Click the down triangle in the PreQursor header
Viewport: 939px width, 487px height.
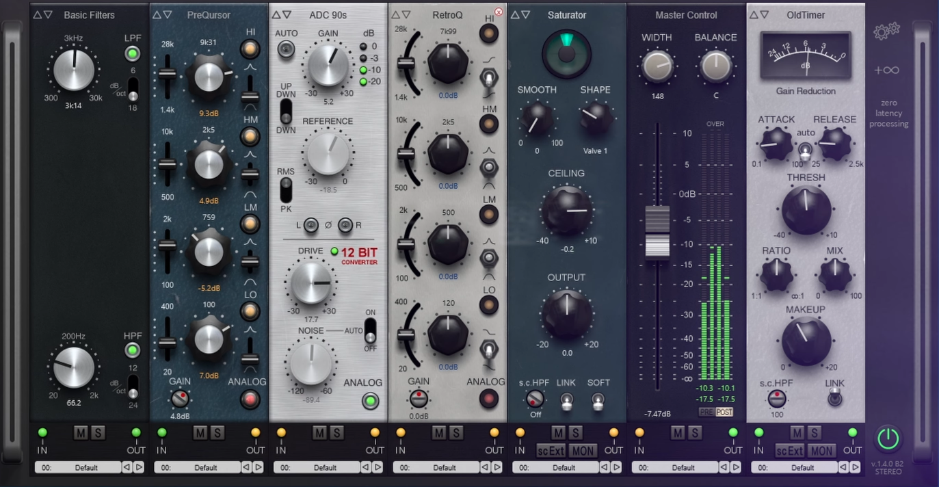pos(168,14)
